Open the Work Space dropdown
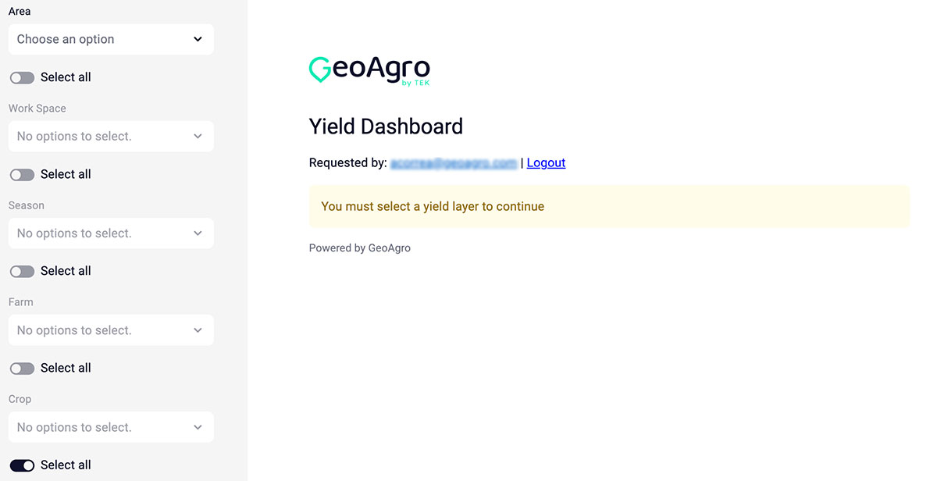Image resolution: width=937 pixels, height=481 pixels. tap(111, 136)
